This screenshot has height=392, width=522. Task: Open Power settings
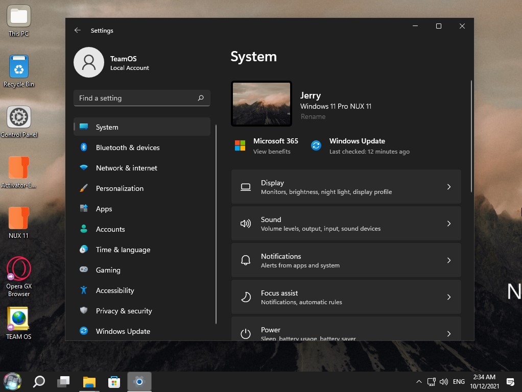click(x=346, y=329)
